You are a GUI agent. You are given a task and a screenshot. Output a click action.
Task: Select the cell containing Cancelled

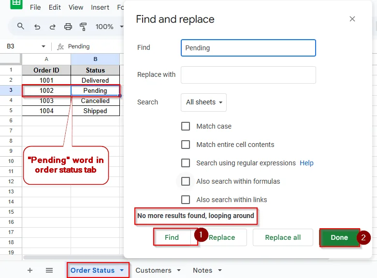tap(95, 101)
